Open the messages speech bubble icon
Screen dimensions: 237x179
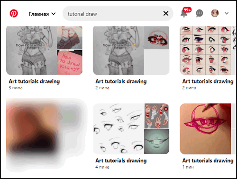point(200,13)
